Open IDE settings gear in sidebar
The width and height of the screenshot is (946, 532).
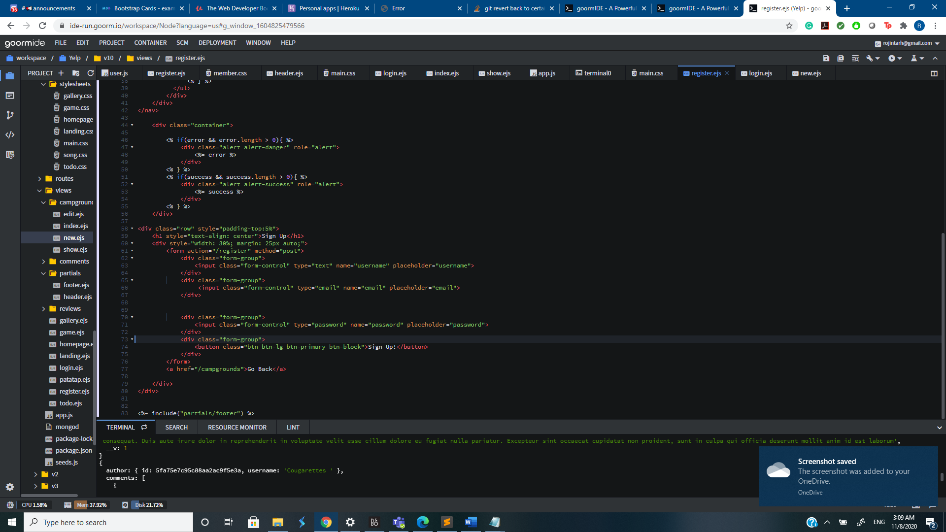click(10, 487)
